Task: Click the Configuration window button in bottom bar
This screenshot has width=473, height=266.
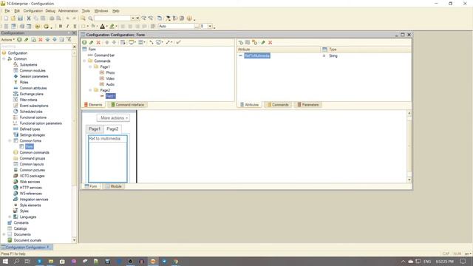Action: pos(27,248)
